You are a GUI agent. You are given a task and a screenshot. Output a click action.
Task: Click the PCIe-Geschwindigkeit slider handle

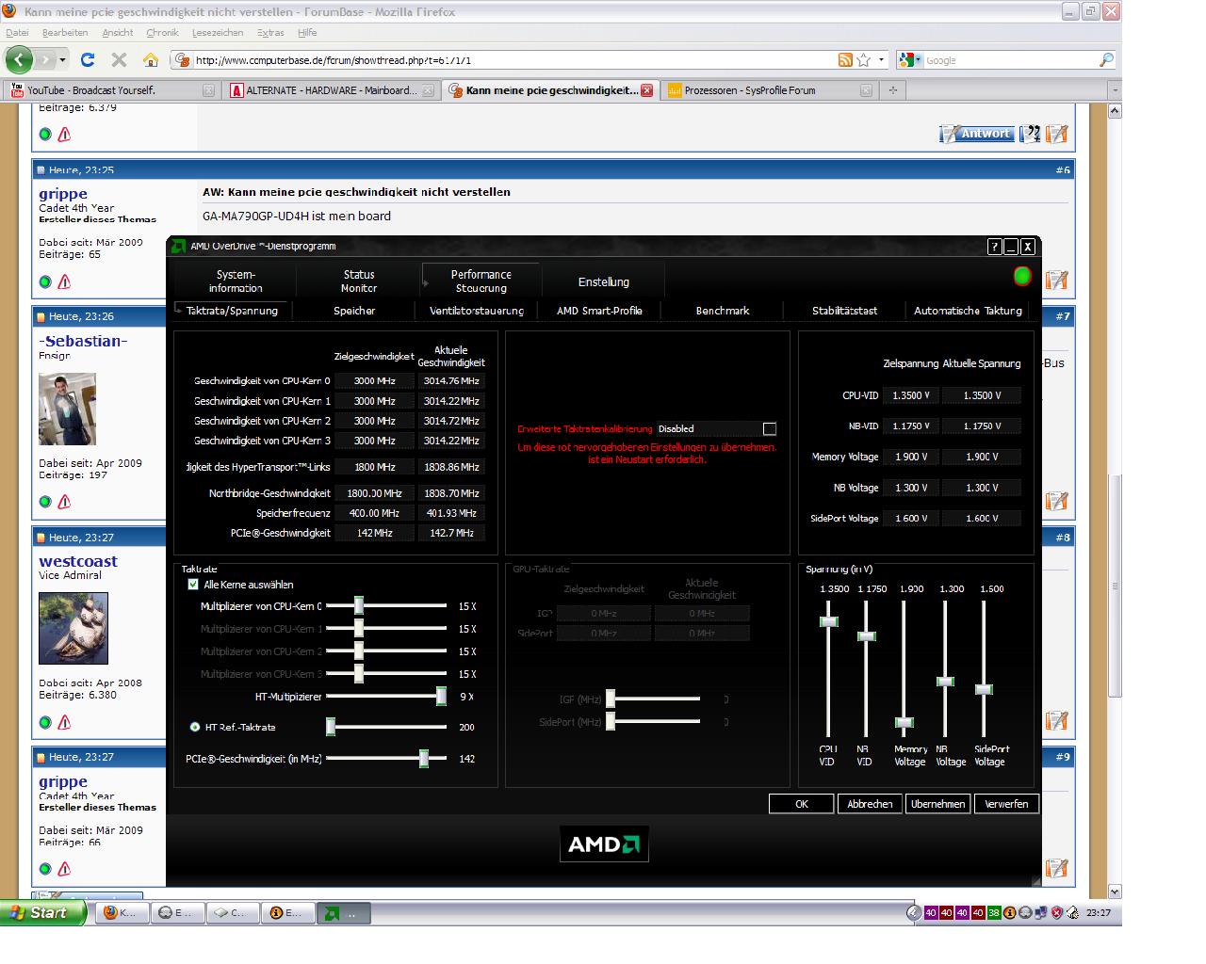point(424,759)
